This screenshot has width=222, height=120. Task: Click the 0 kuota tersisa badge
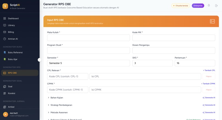click(181, 6)
